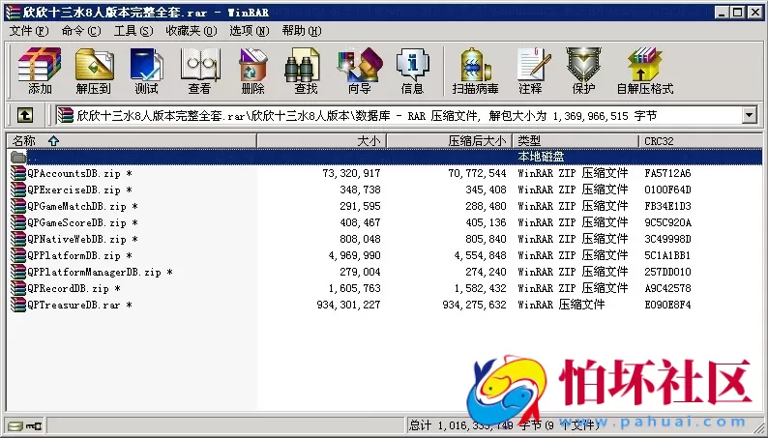
Task: Click size value 291,595
Action: click(360, 206)
